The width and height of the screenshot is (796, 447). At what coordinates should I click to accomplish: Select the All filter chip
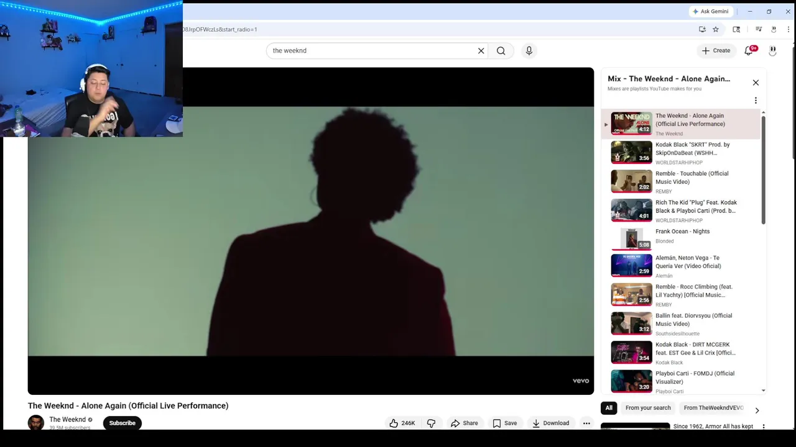point(609,408)
